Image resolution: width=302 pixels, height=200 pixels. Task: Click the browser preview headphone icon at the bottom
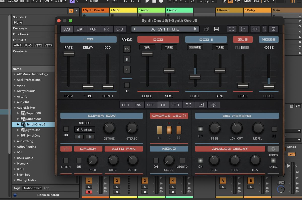coord(15,195)
